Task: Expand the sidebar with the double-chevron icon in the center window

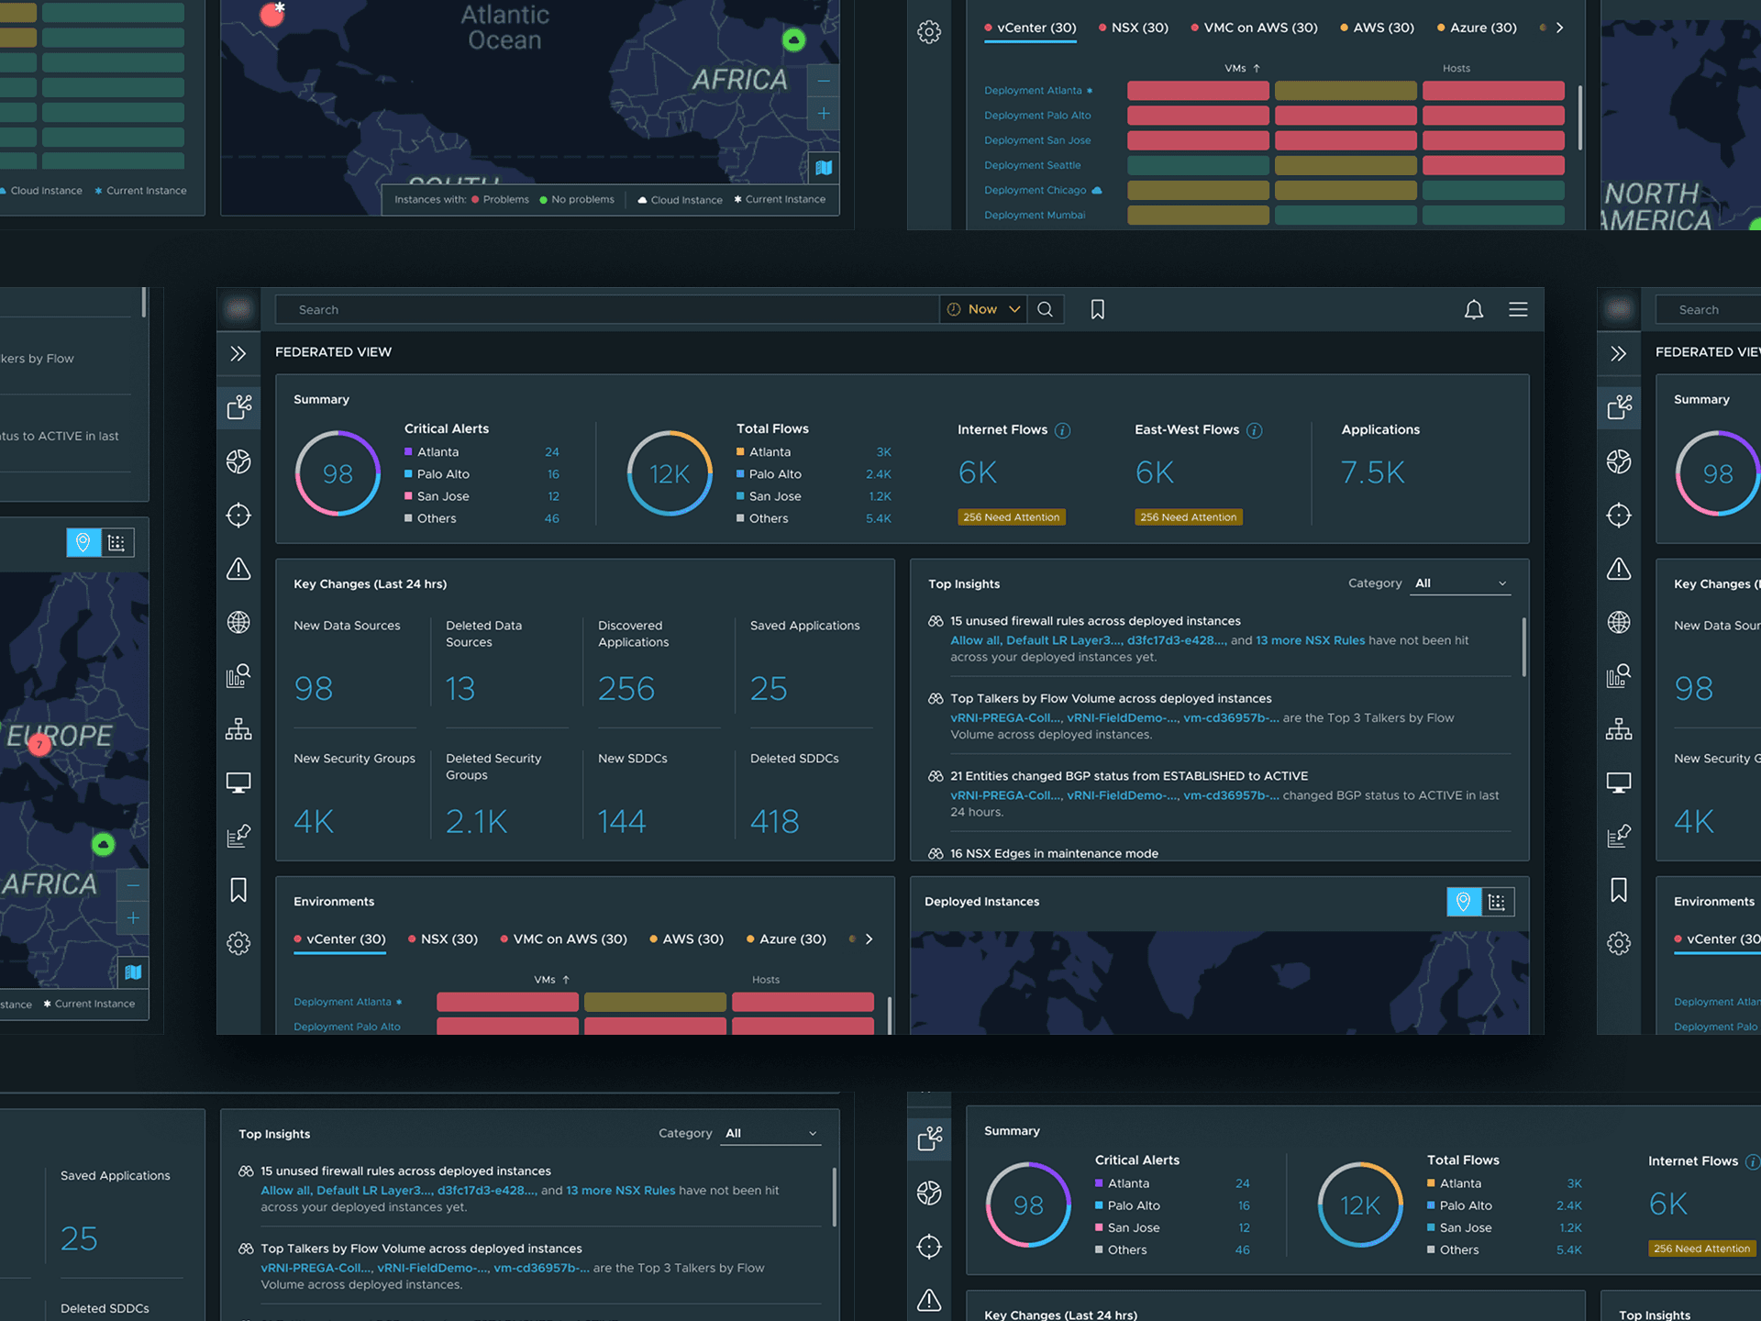Action: 238,353
